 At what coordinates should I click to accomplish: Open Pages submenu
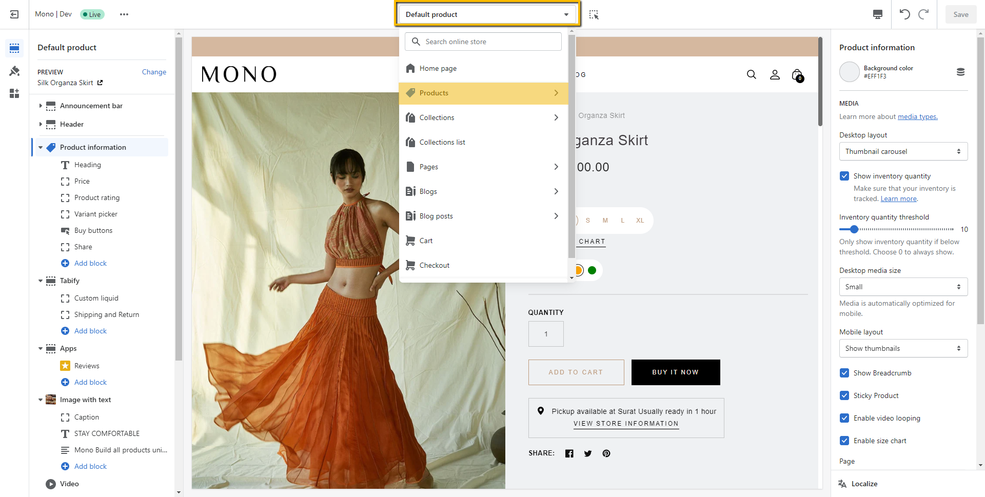tap(484, 167)
